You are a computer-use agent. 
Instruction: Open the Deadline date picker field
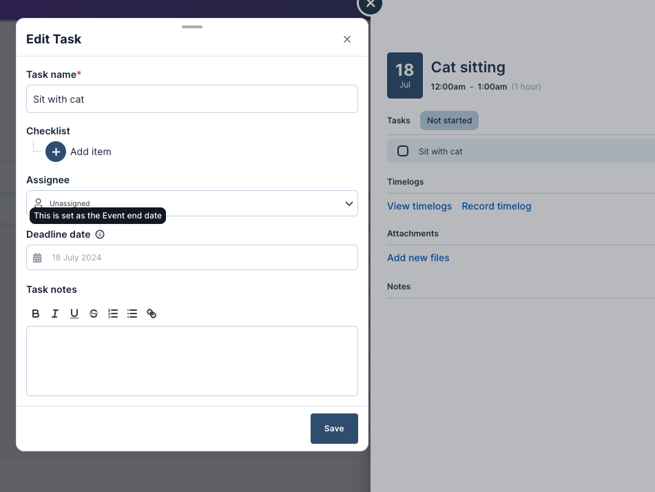tap(191, 258)
